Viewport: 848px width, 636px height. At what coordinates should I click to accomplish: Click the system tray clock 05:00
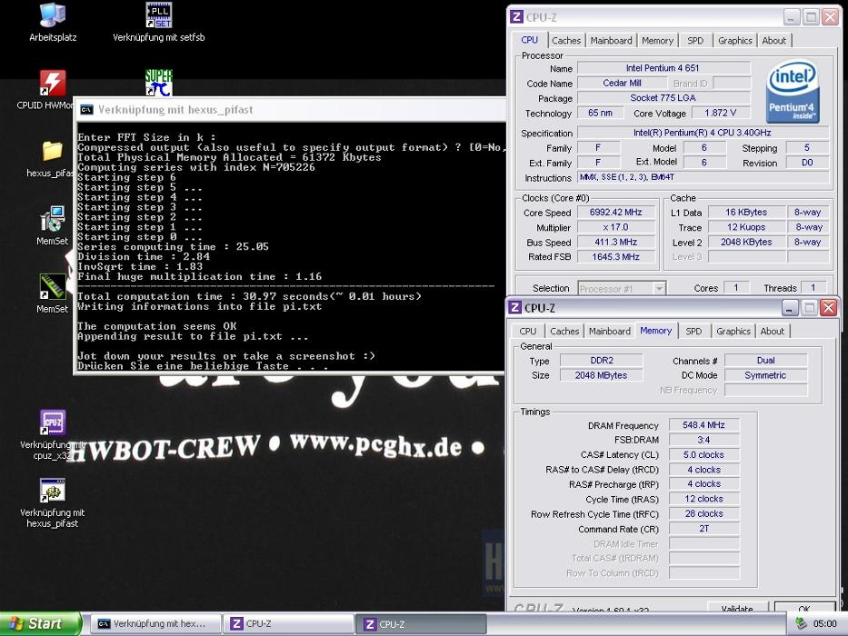(824, 623)
